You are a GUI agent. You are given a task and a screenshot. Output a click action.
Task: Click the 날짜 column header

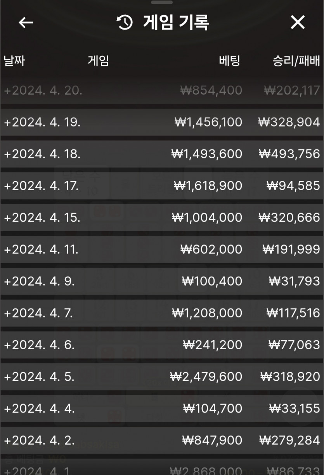[14, 61]
